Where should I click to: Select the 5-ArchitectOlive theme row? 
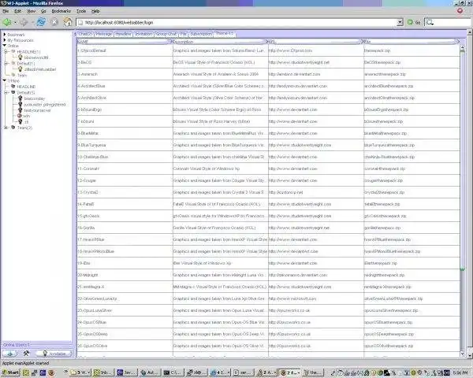click(268, 98)
